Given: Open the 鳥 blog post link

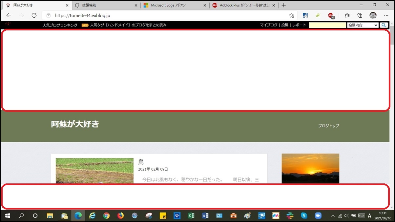Looking at the screenshot, I should click(140, 161).
